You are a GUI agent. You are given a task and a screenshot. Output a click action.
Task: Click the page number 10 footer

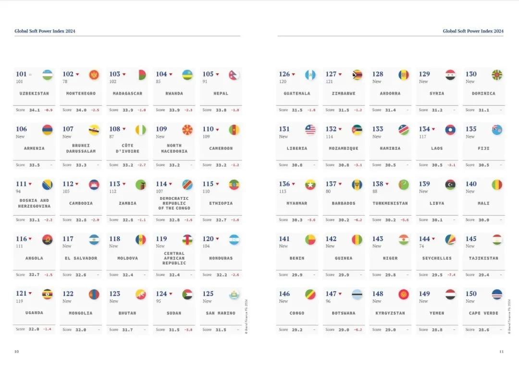pyautogui.click(x=16, y=352)
